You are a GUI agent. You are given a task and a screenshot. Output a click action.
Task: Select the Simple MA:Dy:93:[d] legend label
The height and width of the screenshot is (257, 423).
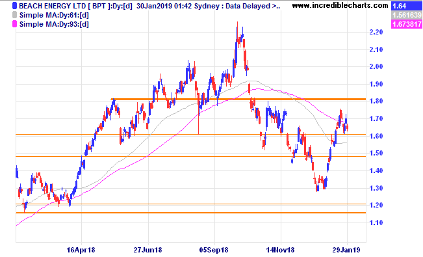click(x=54, y=24)
